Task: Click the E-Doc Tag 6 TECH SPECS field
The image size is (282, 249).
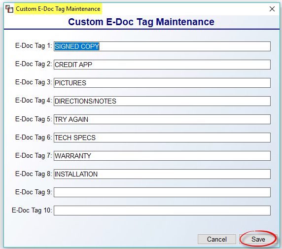Action: coord(162,138)
